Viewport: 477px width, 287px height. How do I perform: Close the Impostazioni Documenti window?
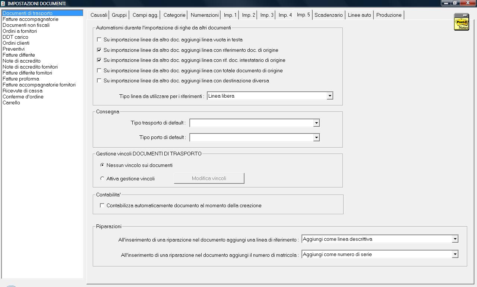click(x=468, y=3)
